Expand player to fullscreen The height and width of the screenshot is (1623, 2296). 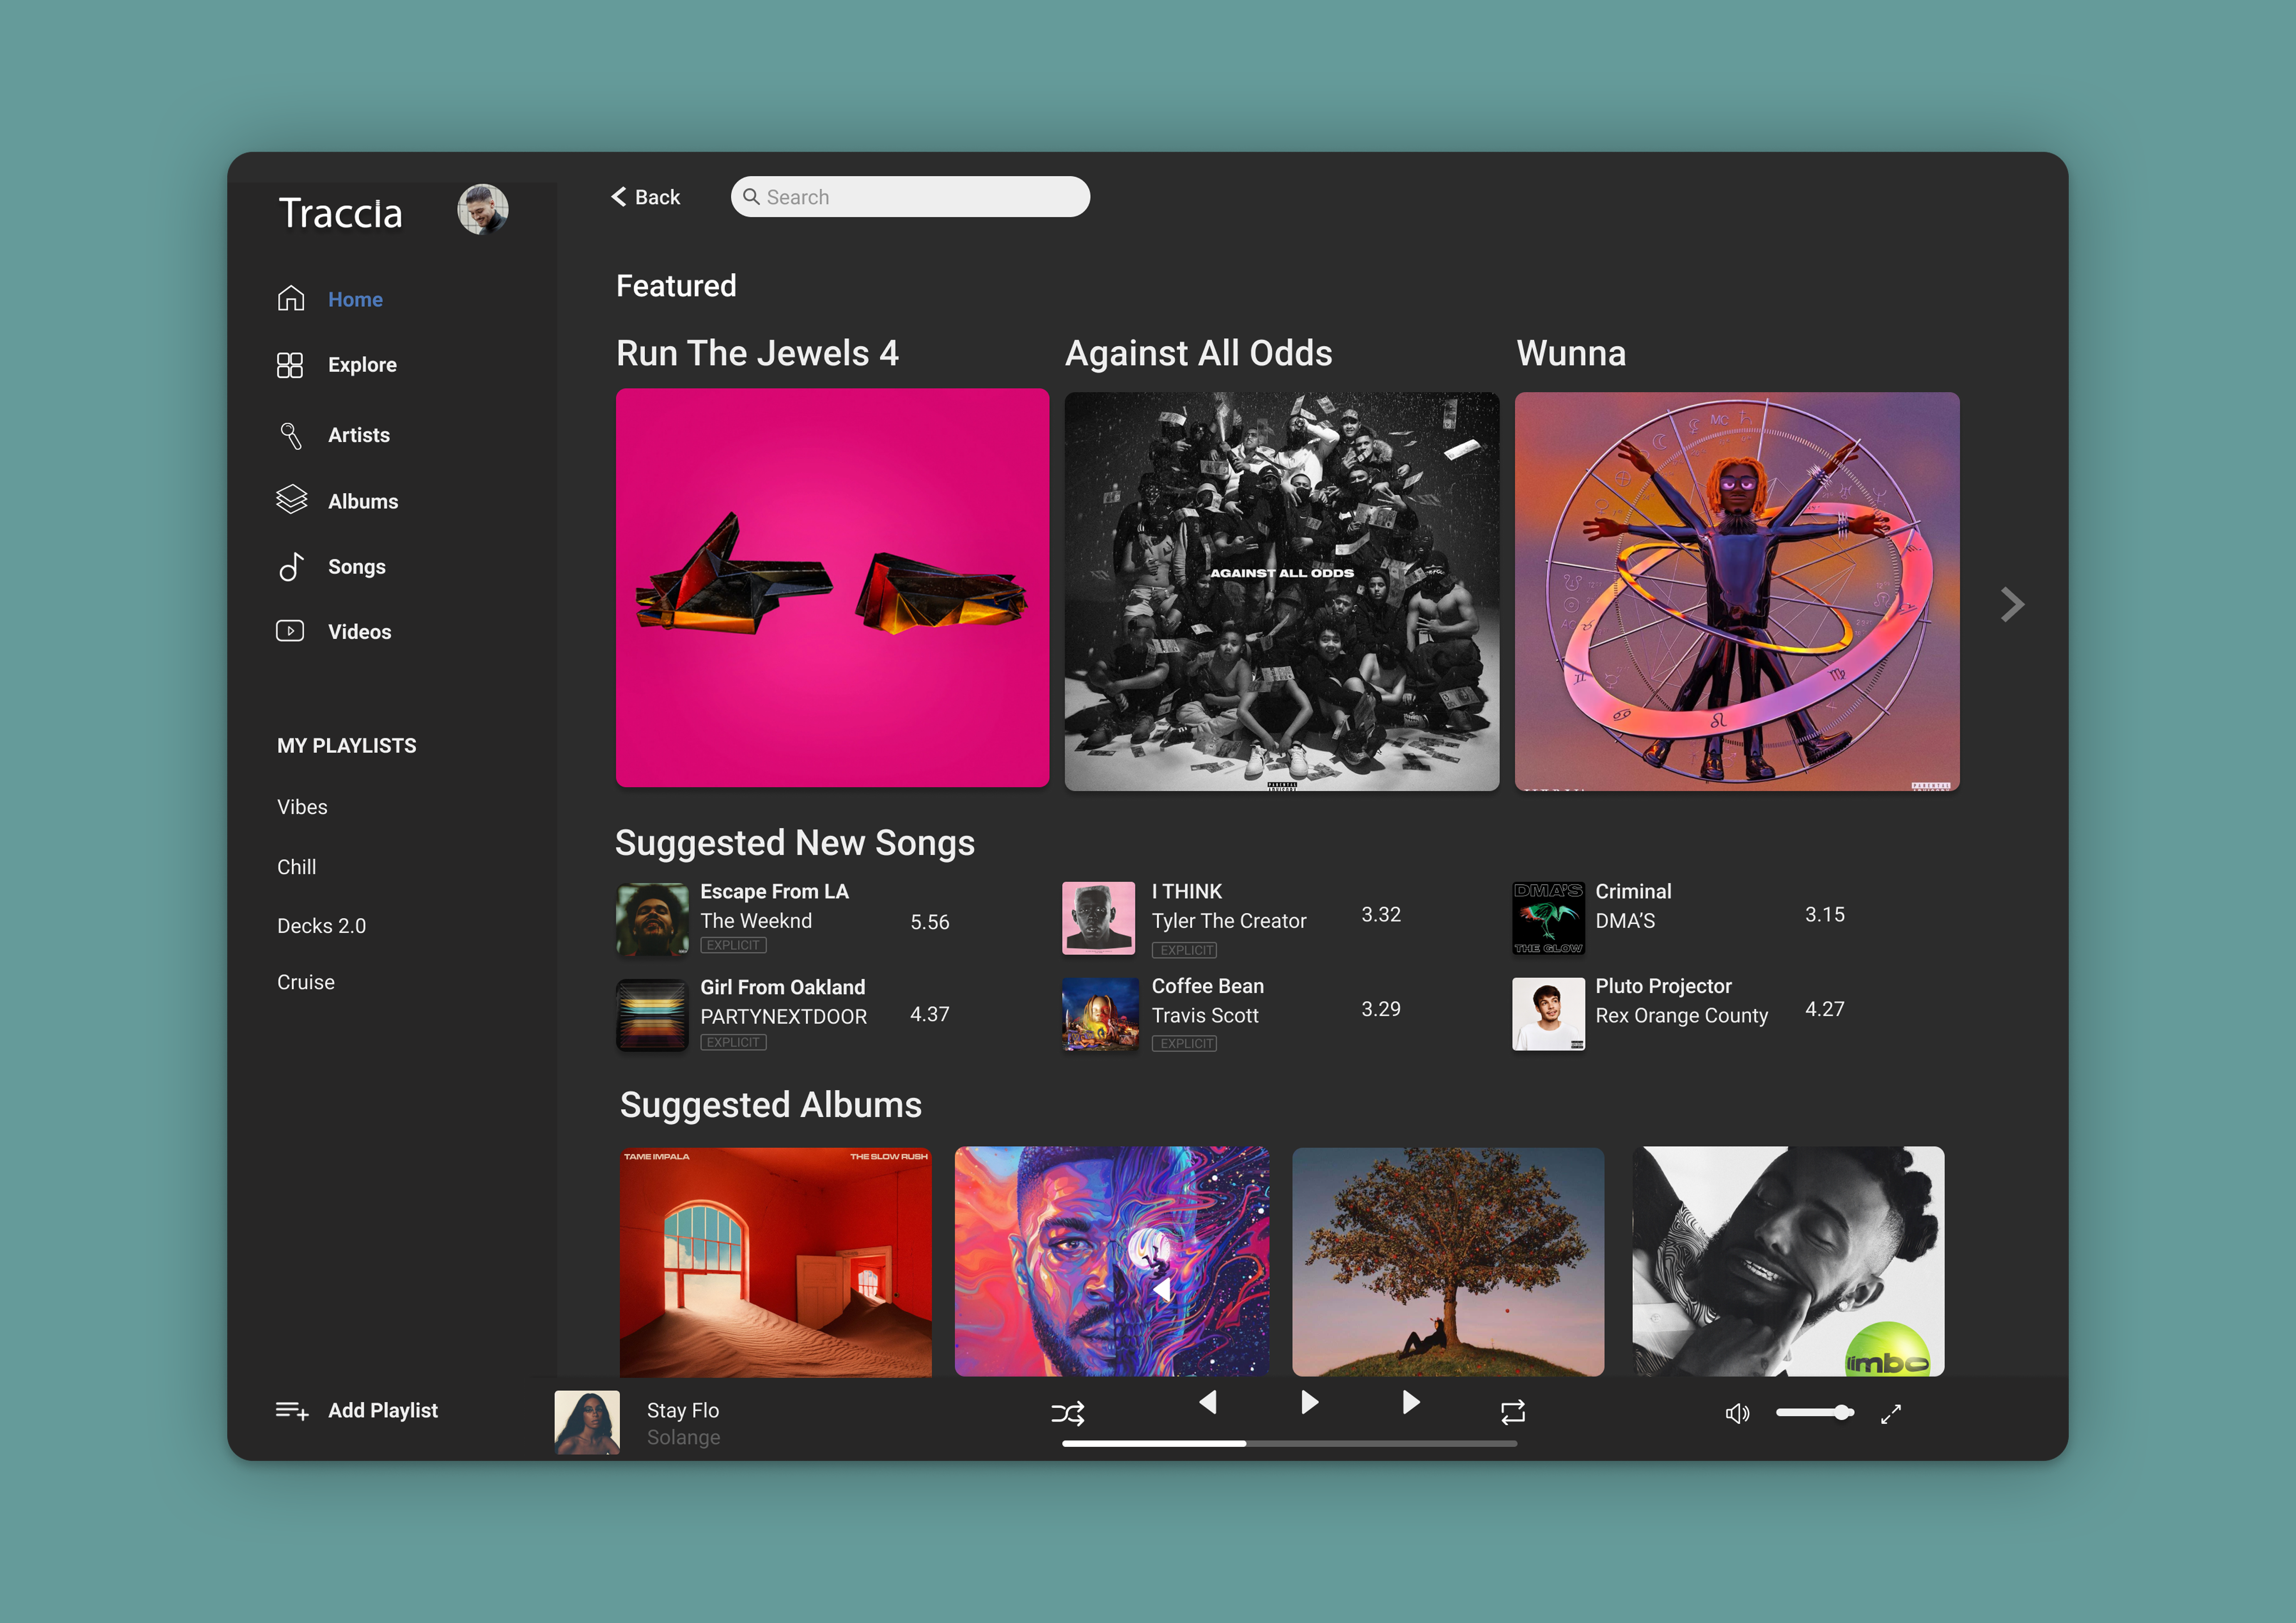1890,1413
